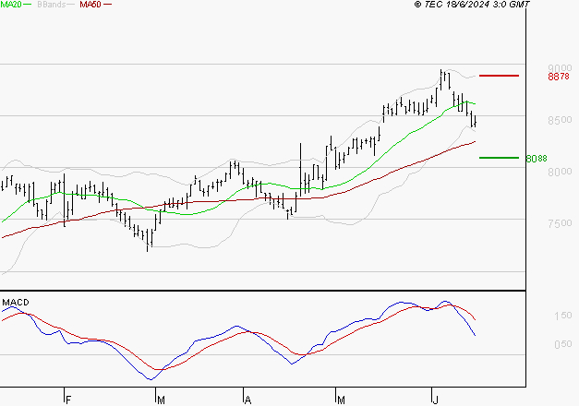Click the J month marker on time axis
This screenshot has height=406, width=579.
point(435,400)
